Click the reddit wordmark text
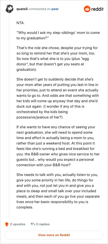 97,9
